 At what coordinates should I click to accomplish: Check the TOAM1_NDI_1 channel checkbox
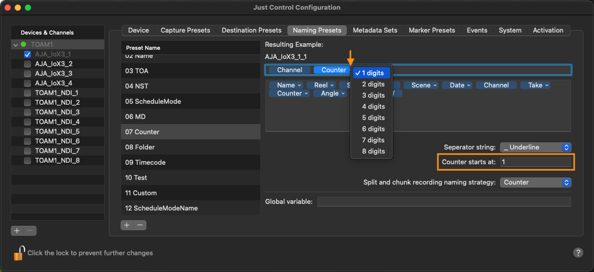(x=27, y=93)
